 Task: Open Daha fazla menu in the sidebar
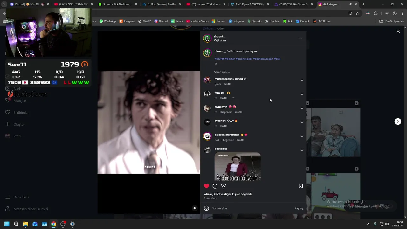(17, 197)
